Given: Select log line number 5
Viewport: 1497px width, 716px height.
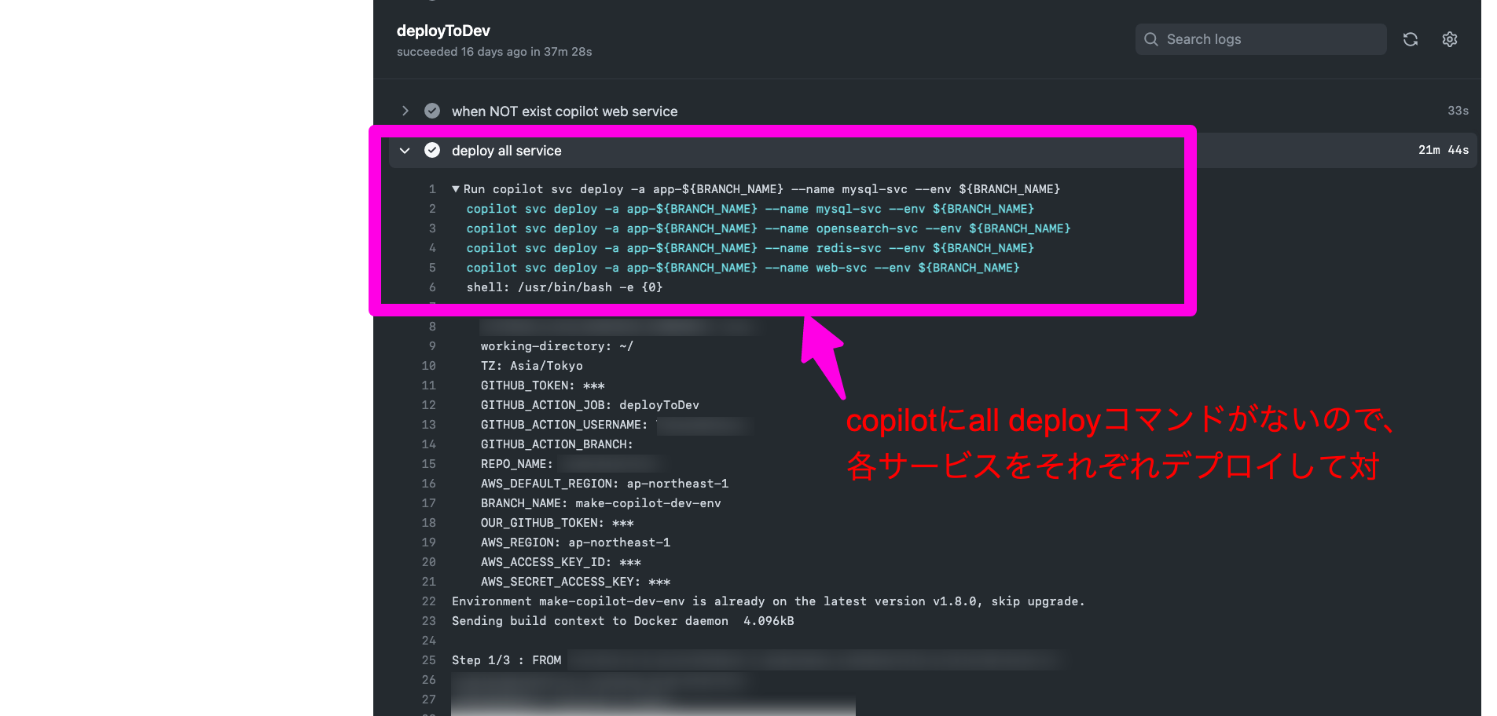Looking at the screenshot, I should click(x=432, y=268).
